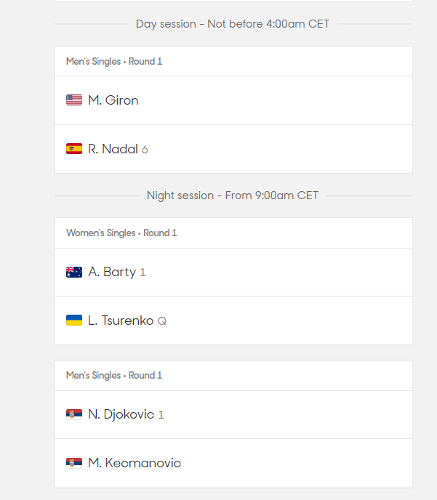Click Men's Singles Round 1 header above Djokovic

pyautogui.click(x=114, y=375)
